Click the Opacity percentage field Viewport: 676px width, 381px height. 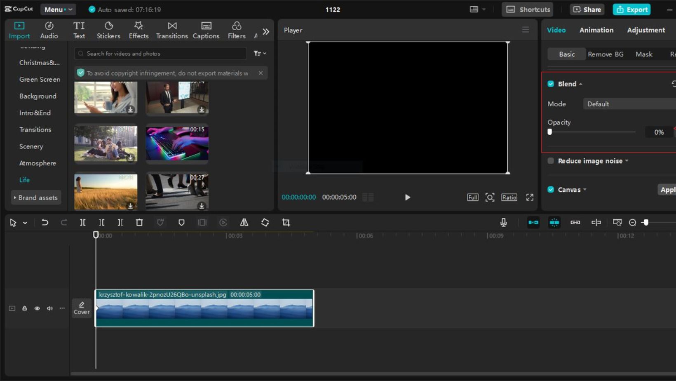tap(659, 132)
